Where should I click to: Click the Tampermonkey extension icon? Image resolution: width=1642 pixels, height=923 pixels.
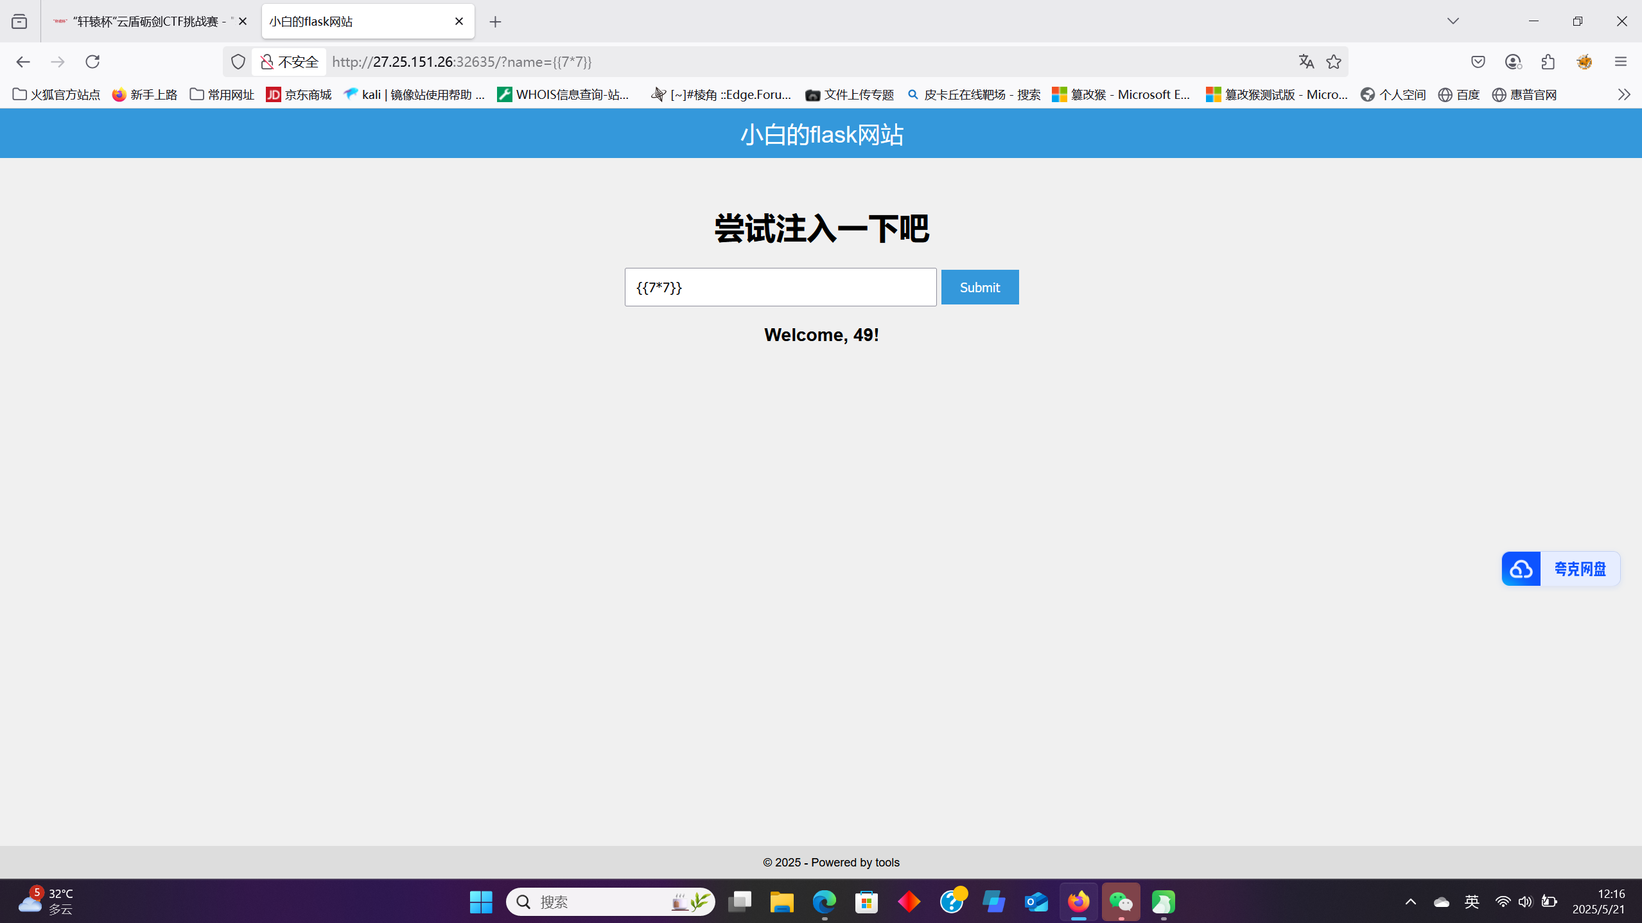tap(1584, 62)
